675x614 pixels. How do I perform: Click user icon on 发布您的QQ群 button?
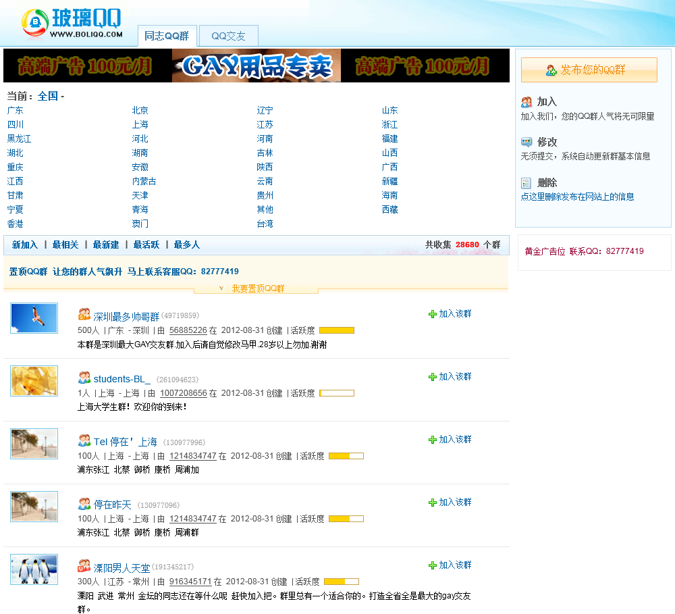551,70
